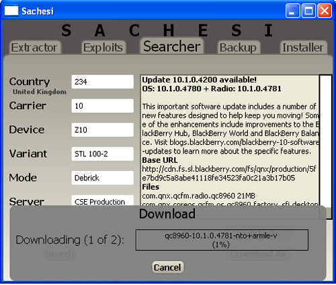Click the 'Update 10.1.0.4200 available!' headline
336x285 pixels.
200,80
